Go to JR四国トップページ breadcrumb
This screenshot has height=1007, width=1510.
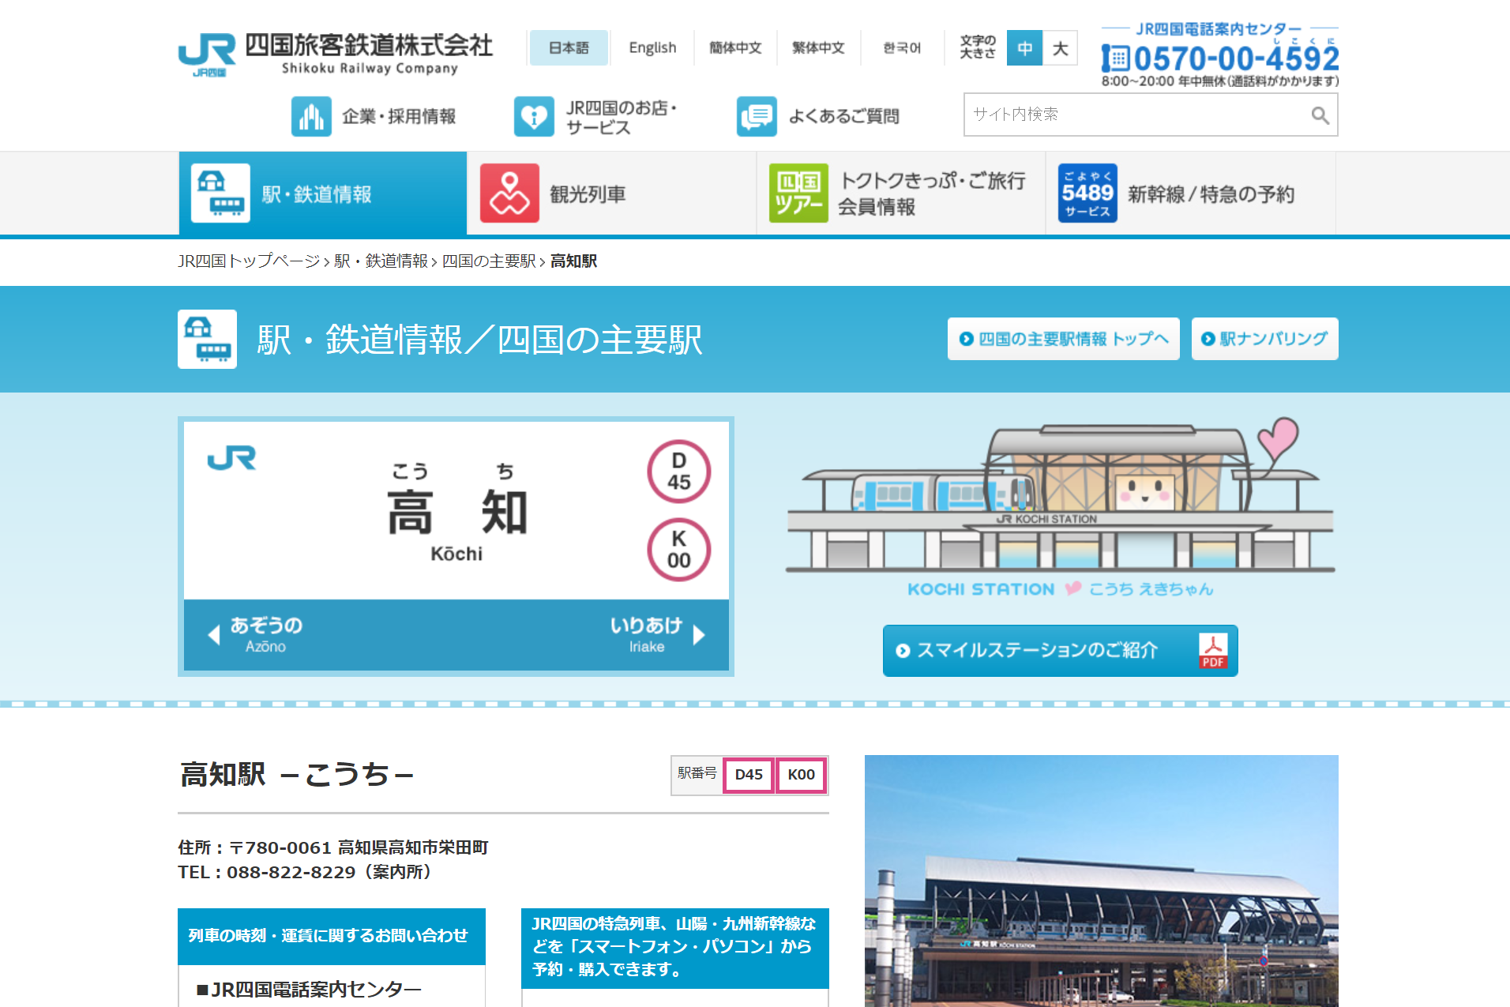pyautogui.click(x=249, y=261)
